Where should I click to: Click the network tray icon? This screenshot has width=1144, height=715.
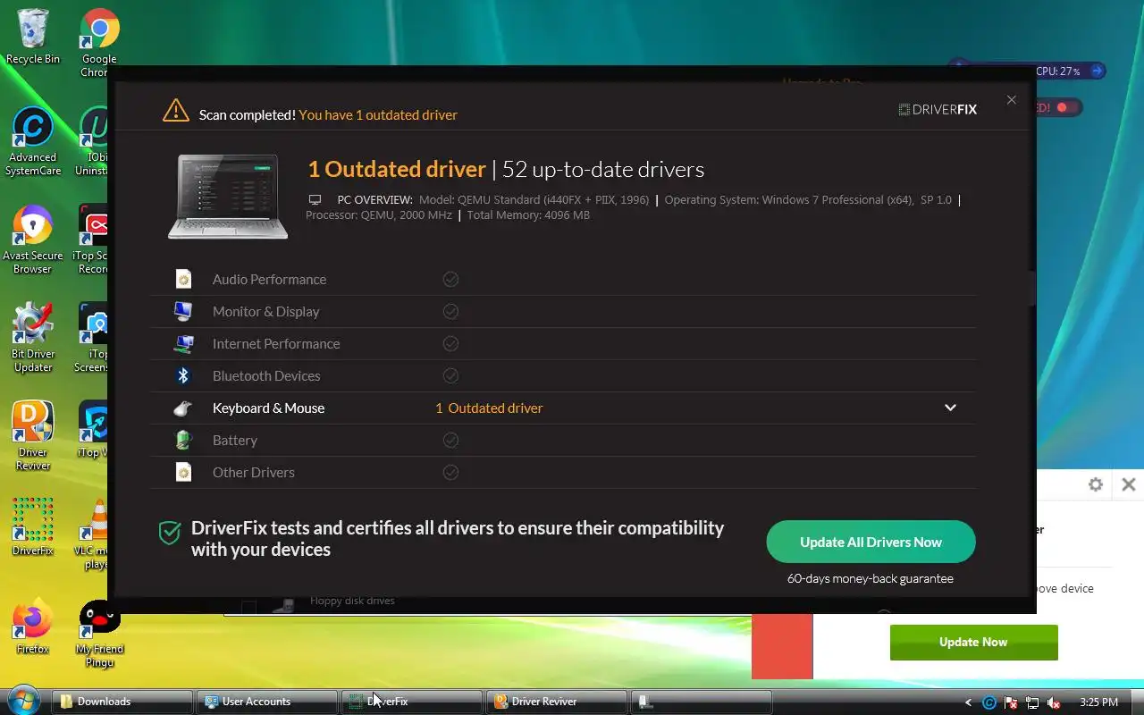(1032, 702)
